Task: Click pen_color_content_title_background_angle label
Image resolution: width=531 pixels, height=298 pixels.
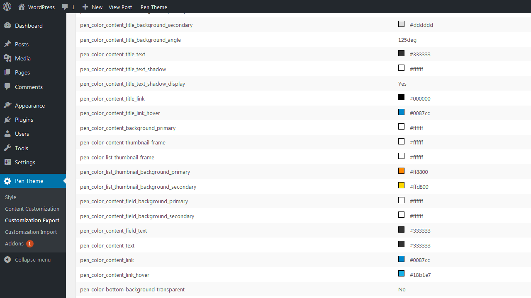Action: [x=130, y=40]
